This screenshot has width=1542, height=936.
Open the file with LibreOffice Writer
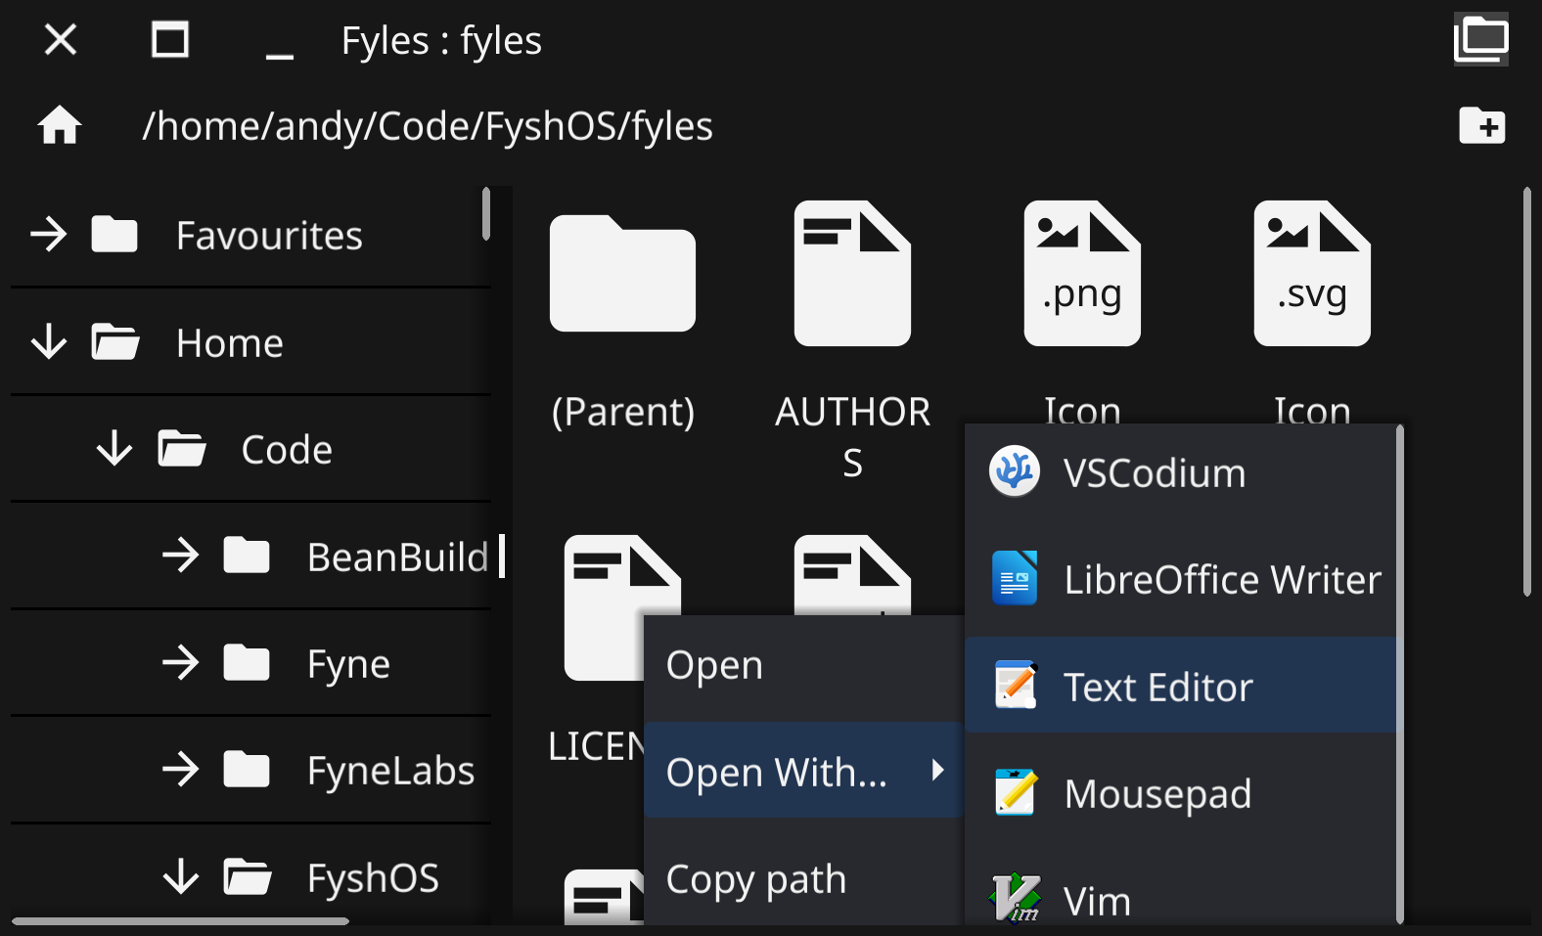click(x=1182, y=579)
